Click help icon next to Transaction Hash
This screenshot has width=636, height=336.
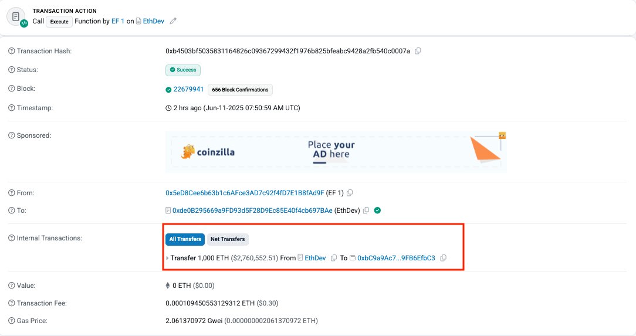(x=11, y=51)
